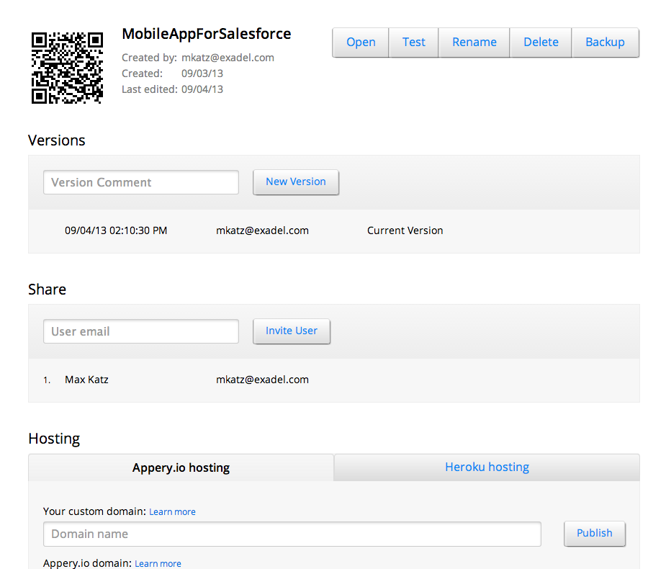Open Learn more link for custom domain
666x569 pixels.
click(172, 511)
